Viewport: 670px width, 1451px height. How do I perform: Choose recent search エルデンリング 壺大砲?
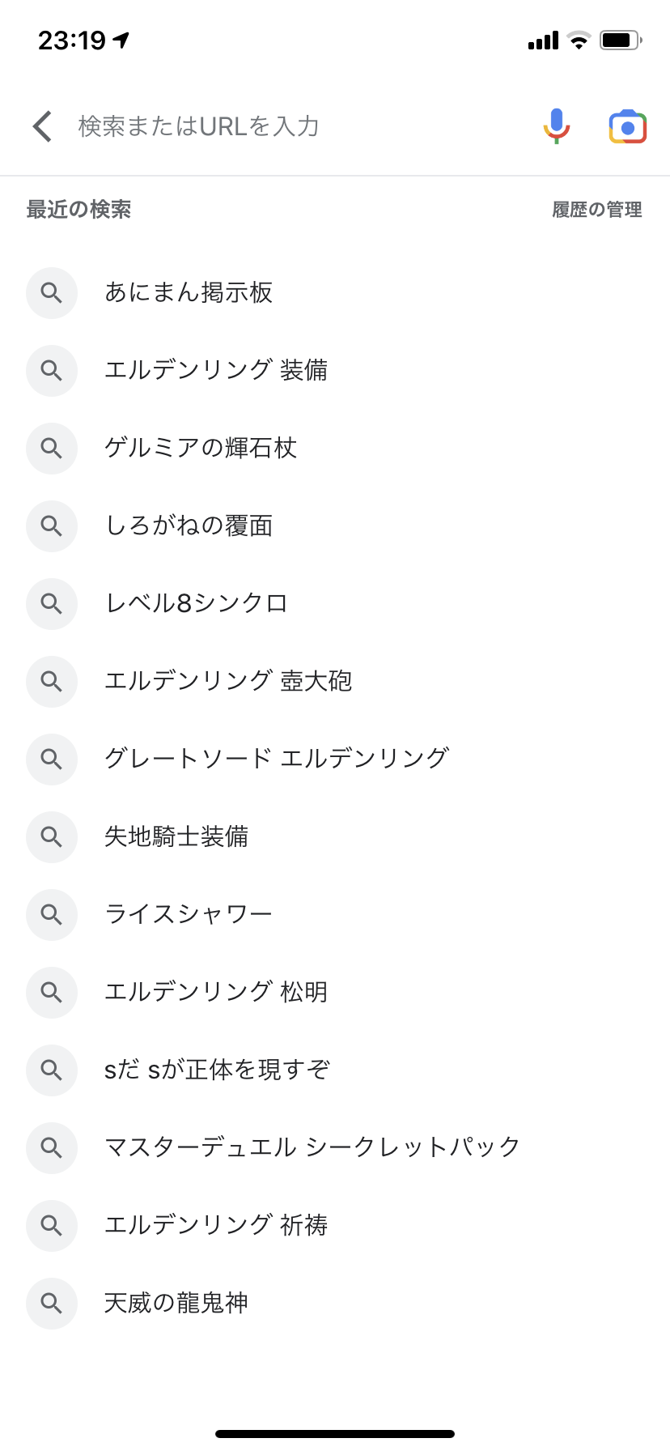[228, 682]
